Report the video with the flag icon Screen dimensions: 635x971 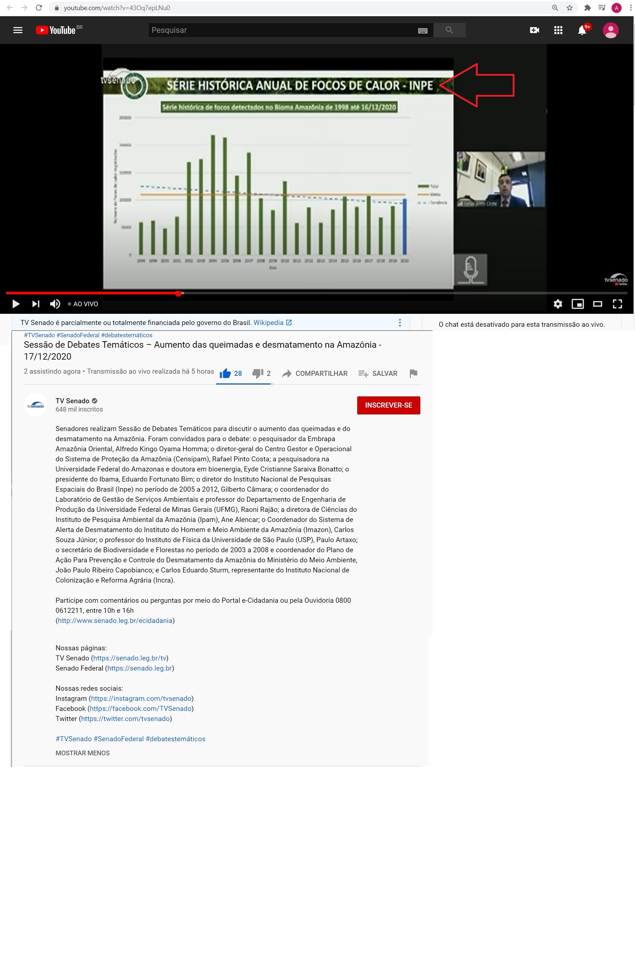pos(413,373)
